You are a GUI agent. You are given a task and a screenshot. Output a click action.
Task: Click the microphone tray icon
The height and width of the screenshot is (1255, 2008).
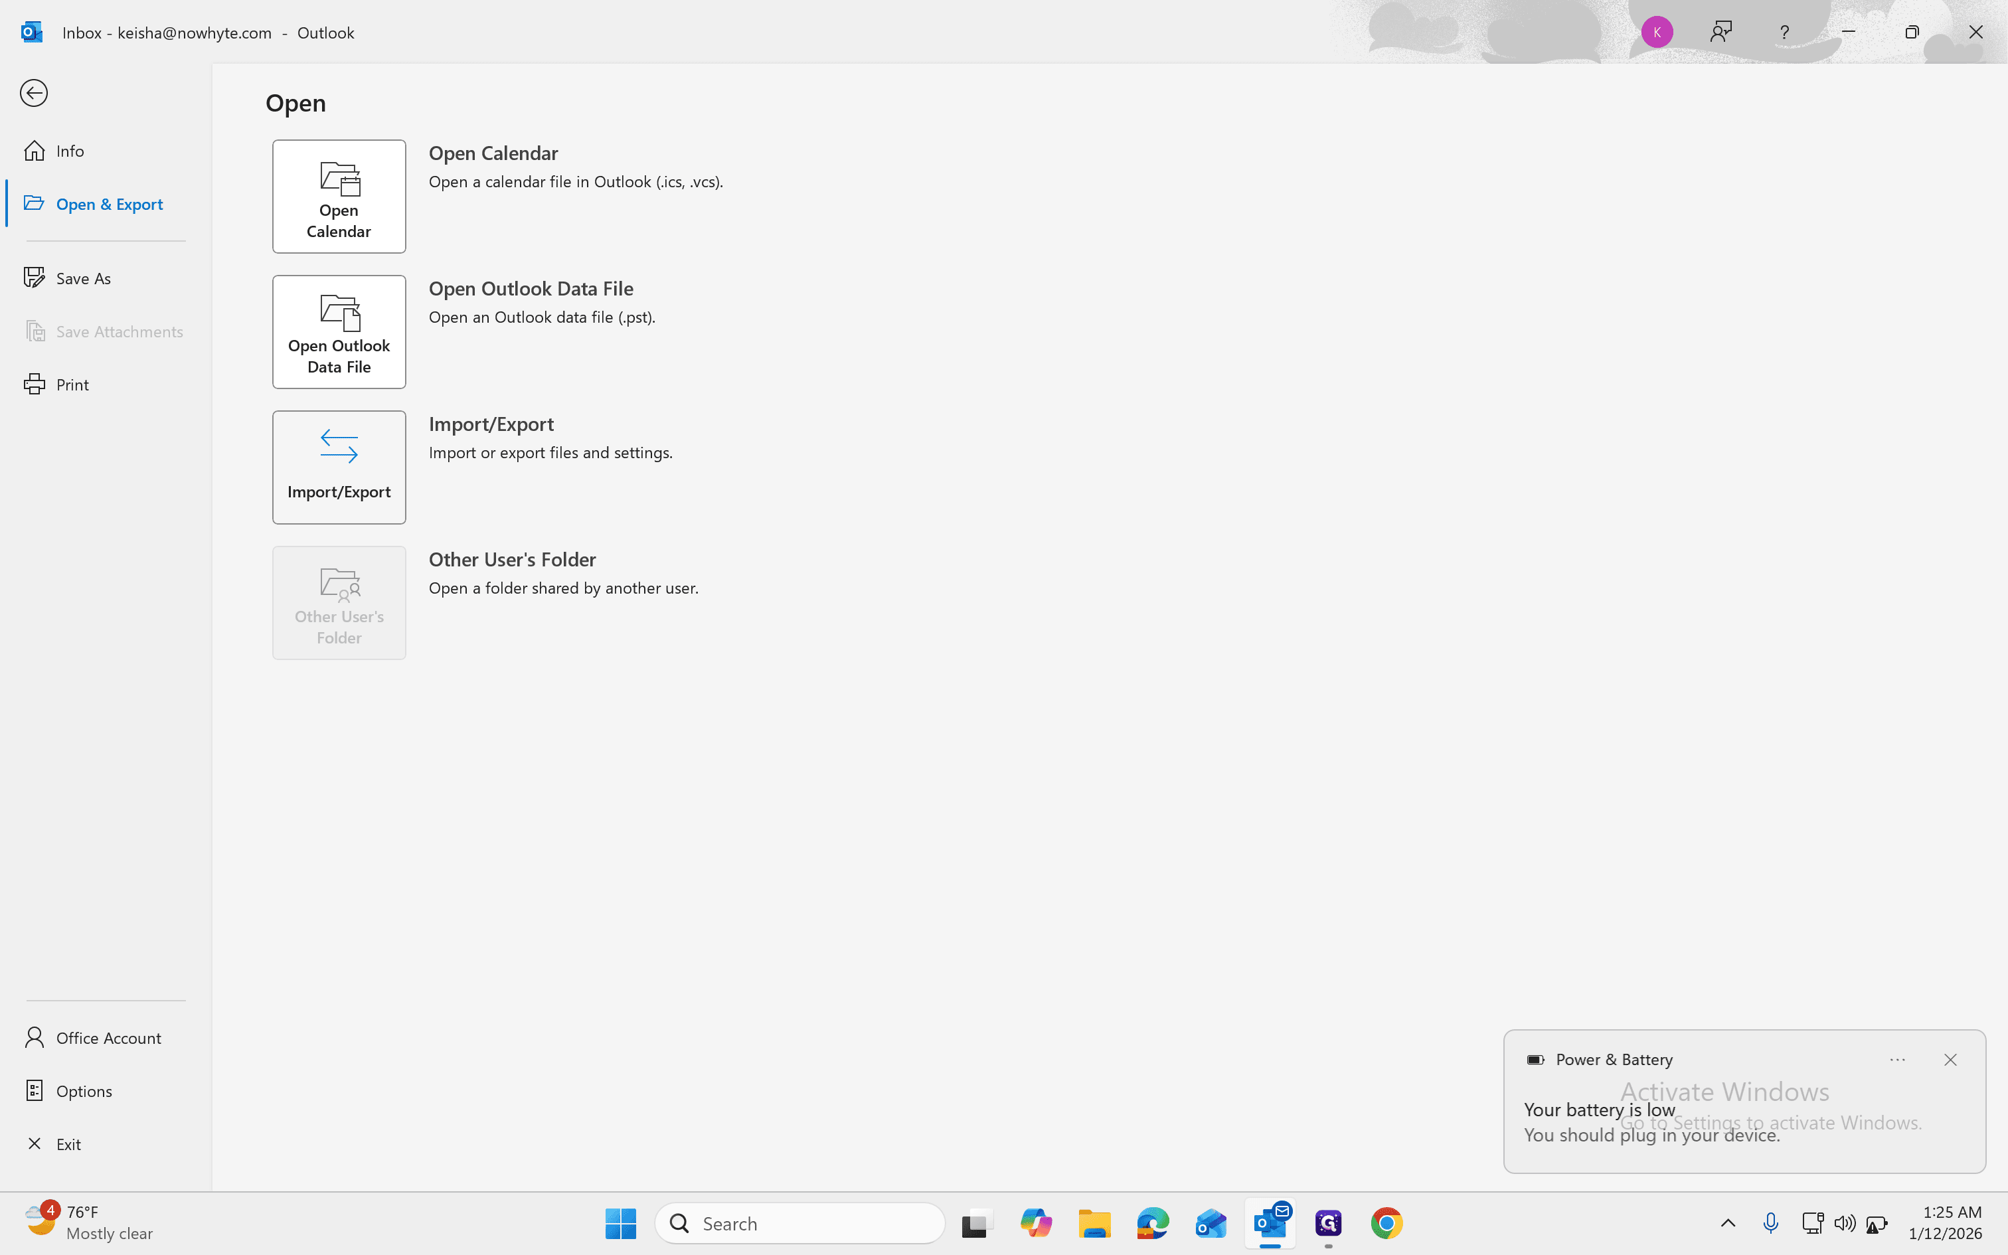1770,1223
